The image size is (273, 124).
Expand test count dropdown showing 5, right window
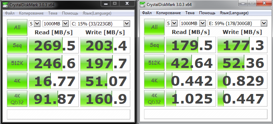(x=174, y=23)
